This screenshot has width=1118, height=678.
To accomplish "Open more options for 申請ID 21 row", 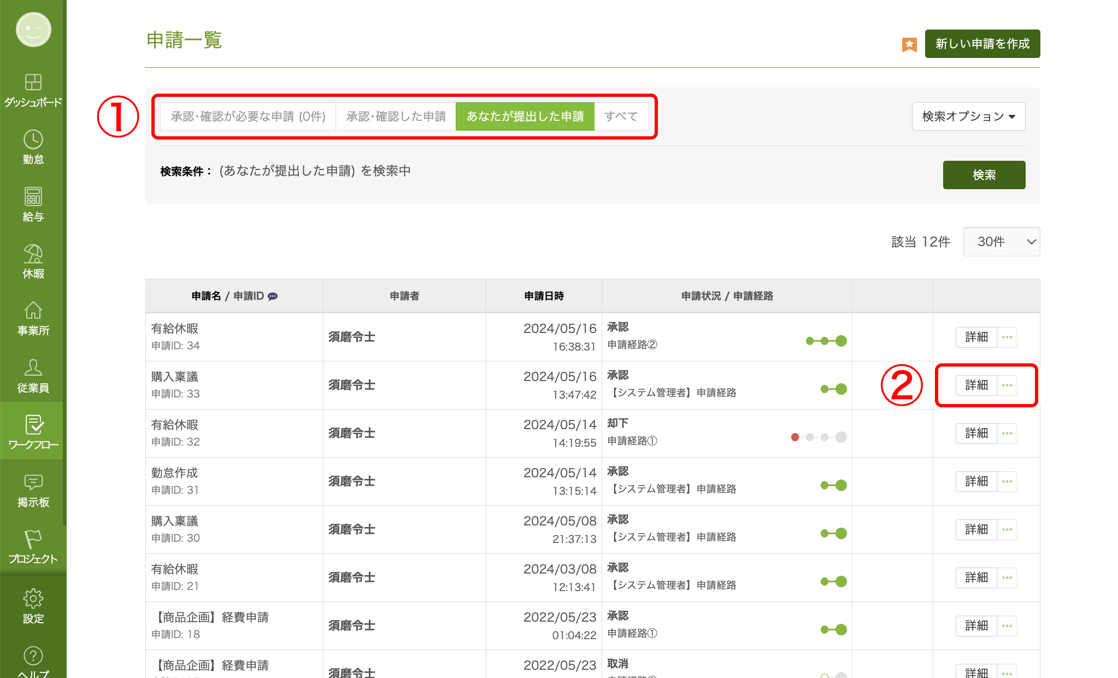I will [1007, 578].
